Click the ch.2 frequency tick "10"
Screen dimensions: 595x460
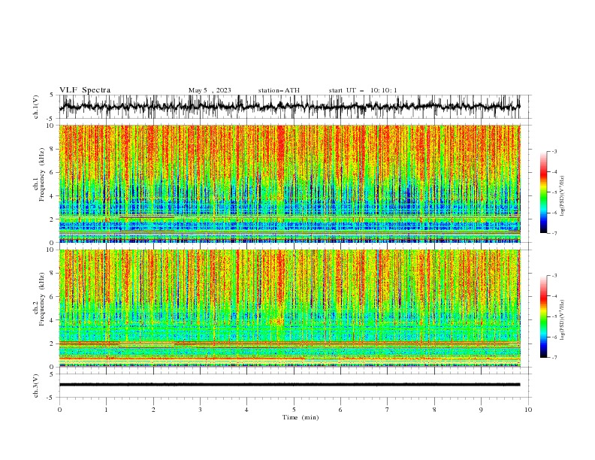50,250
